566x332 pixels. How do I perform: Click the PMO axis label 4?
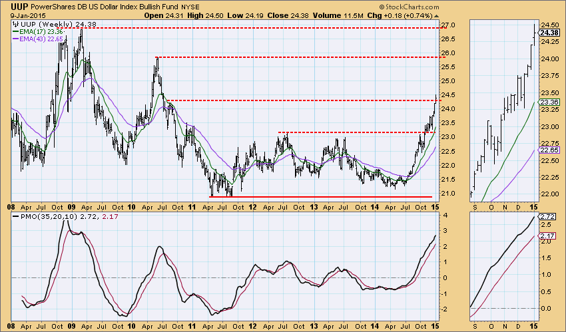[x=445, y=216]
